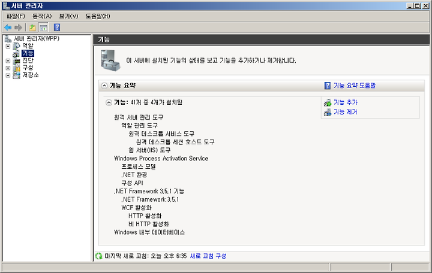Expand the 구성 tree node
This screenshot has width=432, height=273.
pos(8,68)
